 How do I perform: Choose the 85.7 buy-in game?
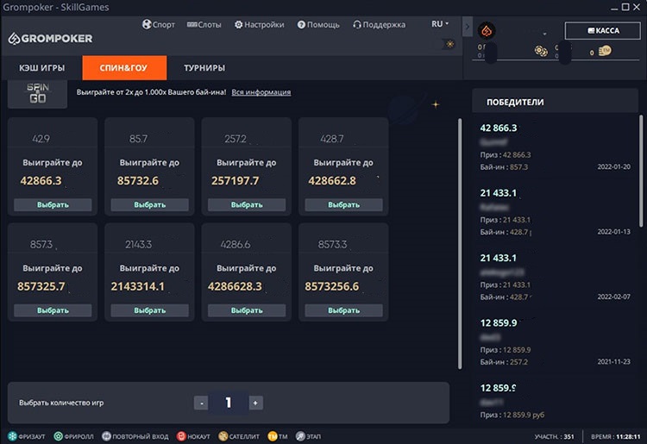pos(150,205)
